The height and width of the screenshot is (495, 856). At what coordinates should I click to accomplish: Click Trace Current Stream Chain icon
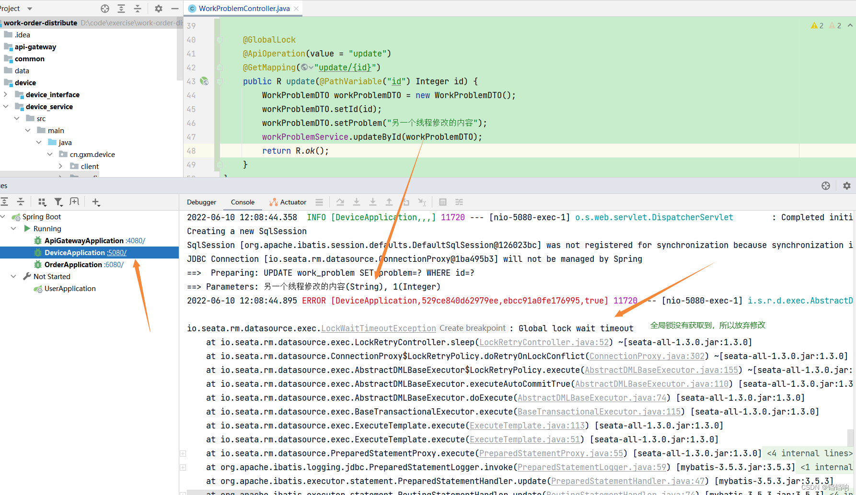click(x=459, y=202)
